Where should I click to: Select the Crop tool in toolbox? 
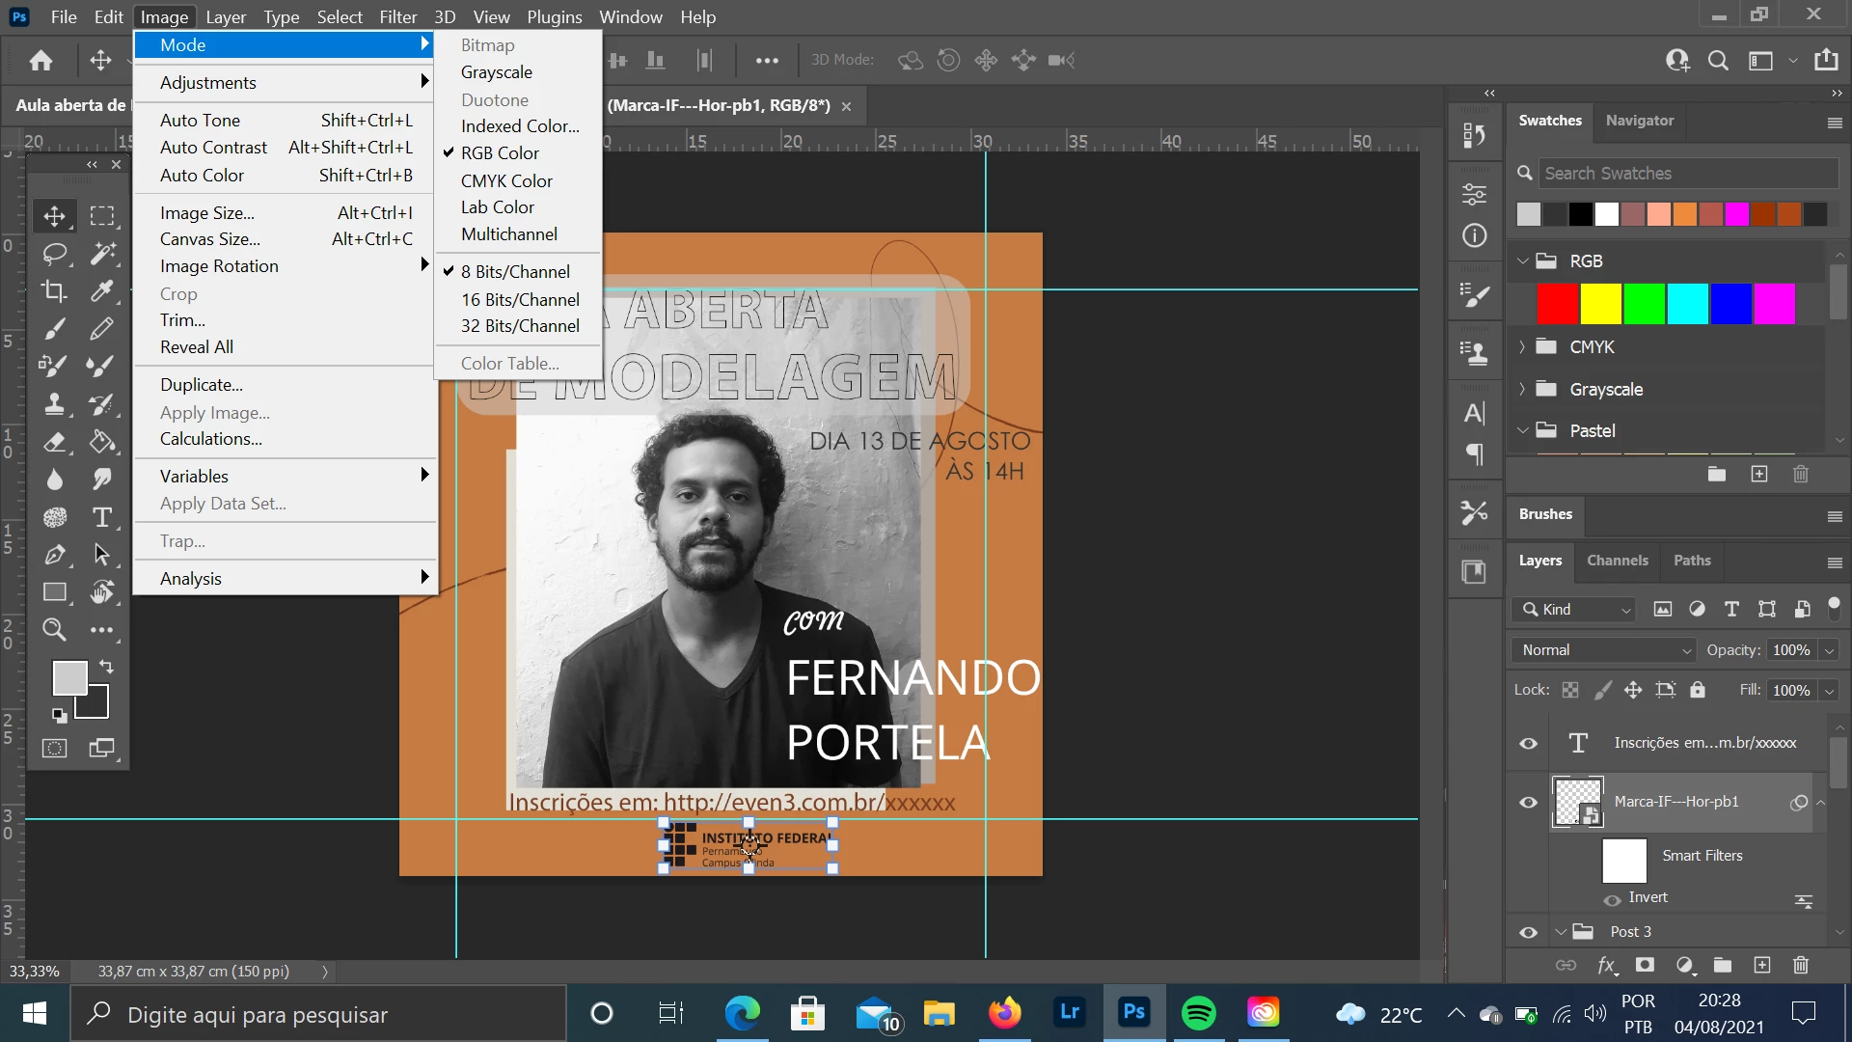click(x=54, y=291)
